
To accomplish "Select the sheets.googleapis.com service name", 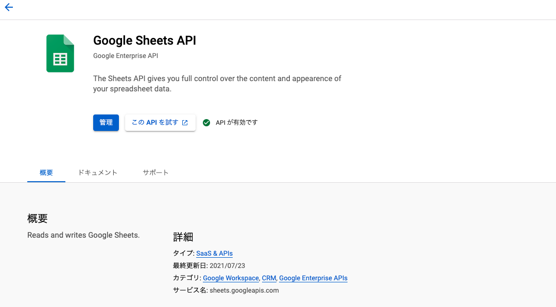I will click(x=244, y=291).
